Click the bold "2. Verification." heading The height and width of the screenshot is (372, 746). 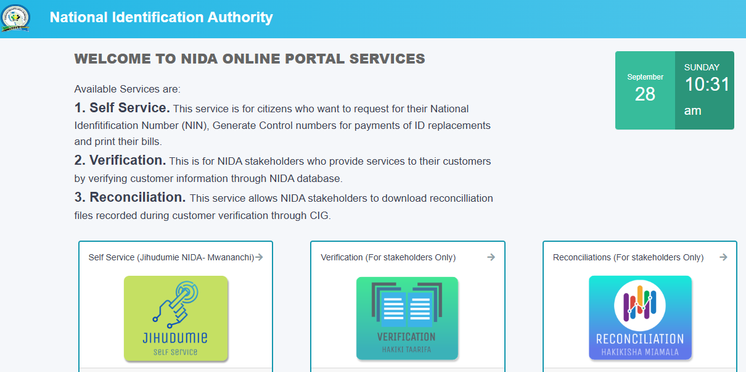click(120, 160)
